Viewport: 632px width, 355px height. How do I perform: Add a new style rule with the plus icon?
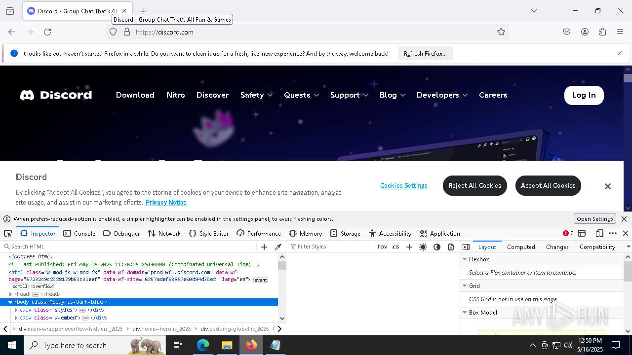point(409,247)
